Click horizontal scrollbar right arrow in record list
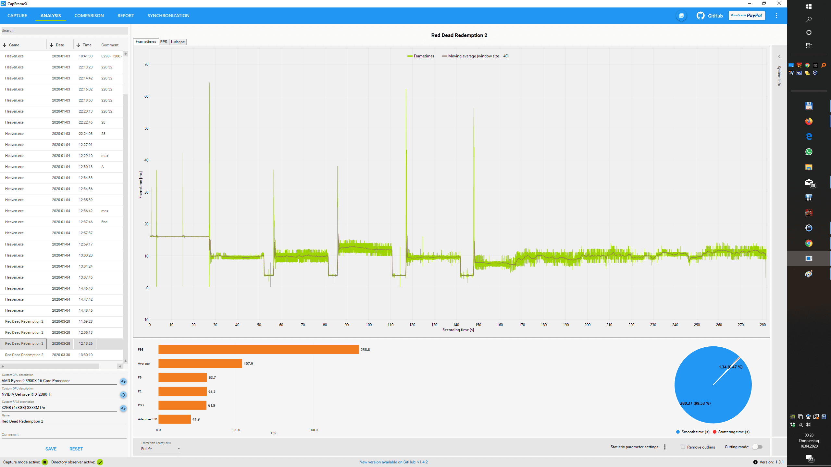 [120, 366]
